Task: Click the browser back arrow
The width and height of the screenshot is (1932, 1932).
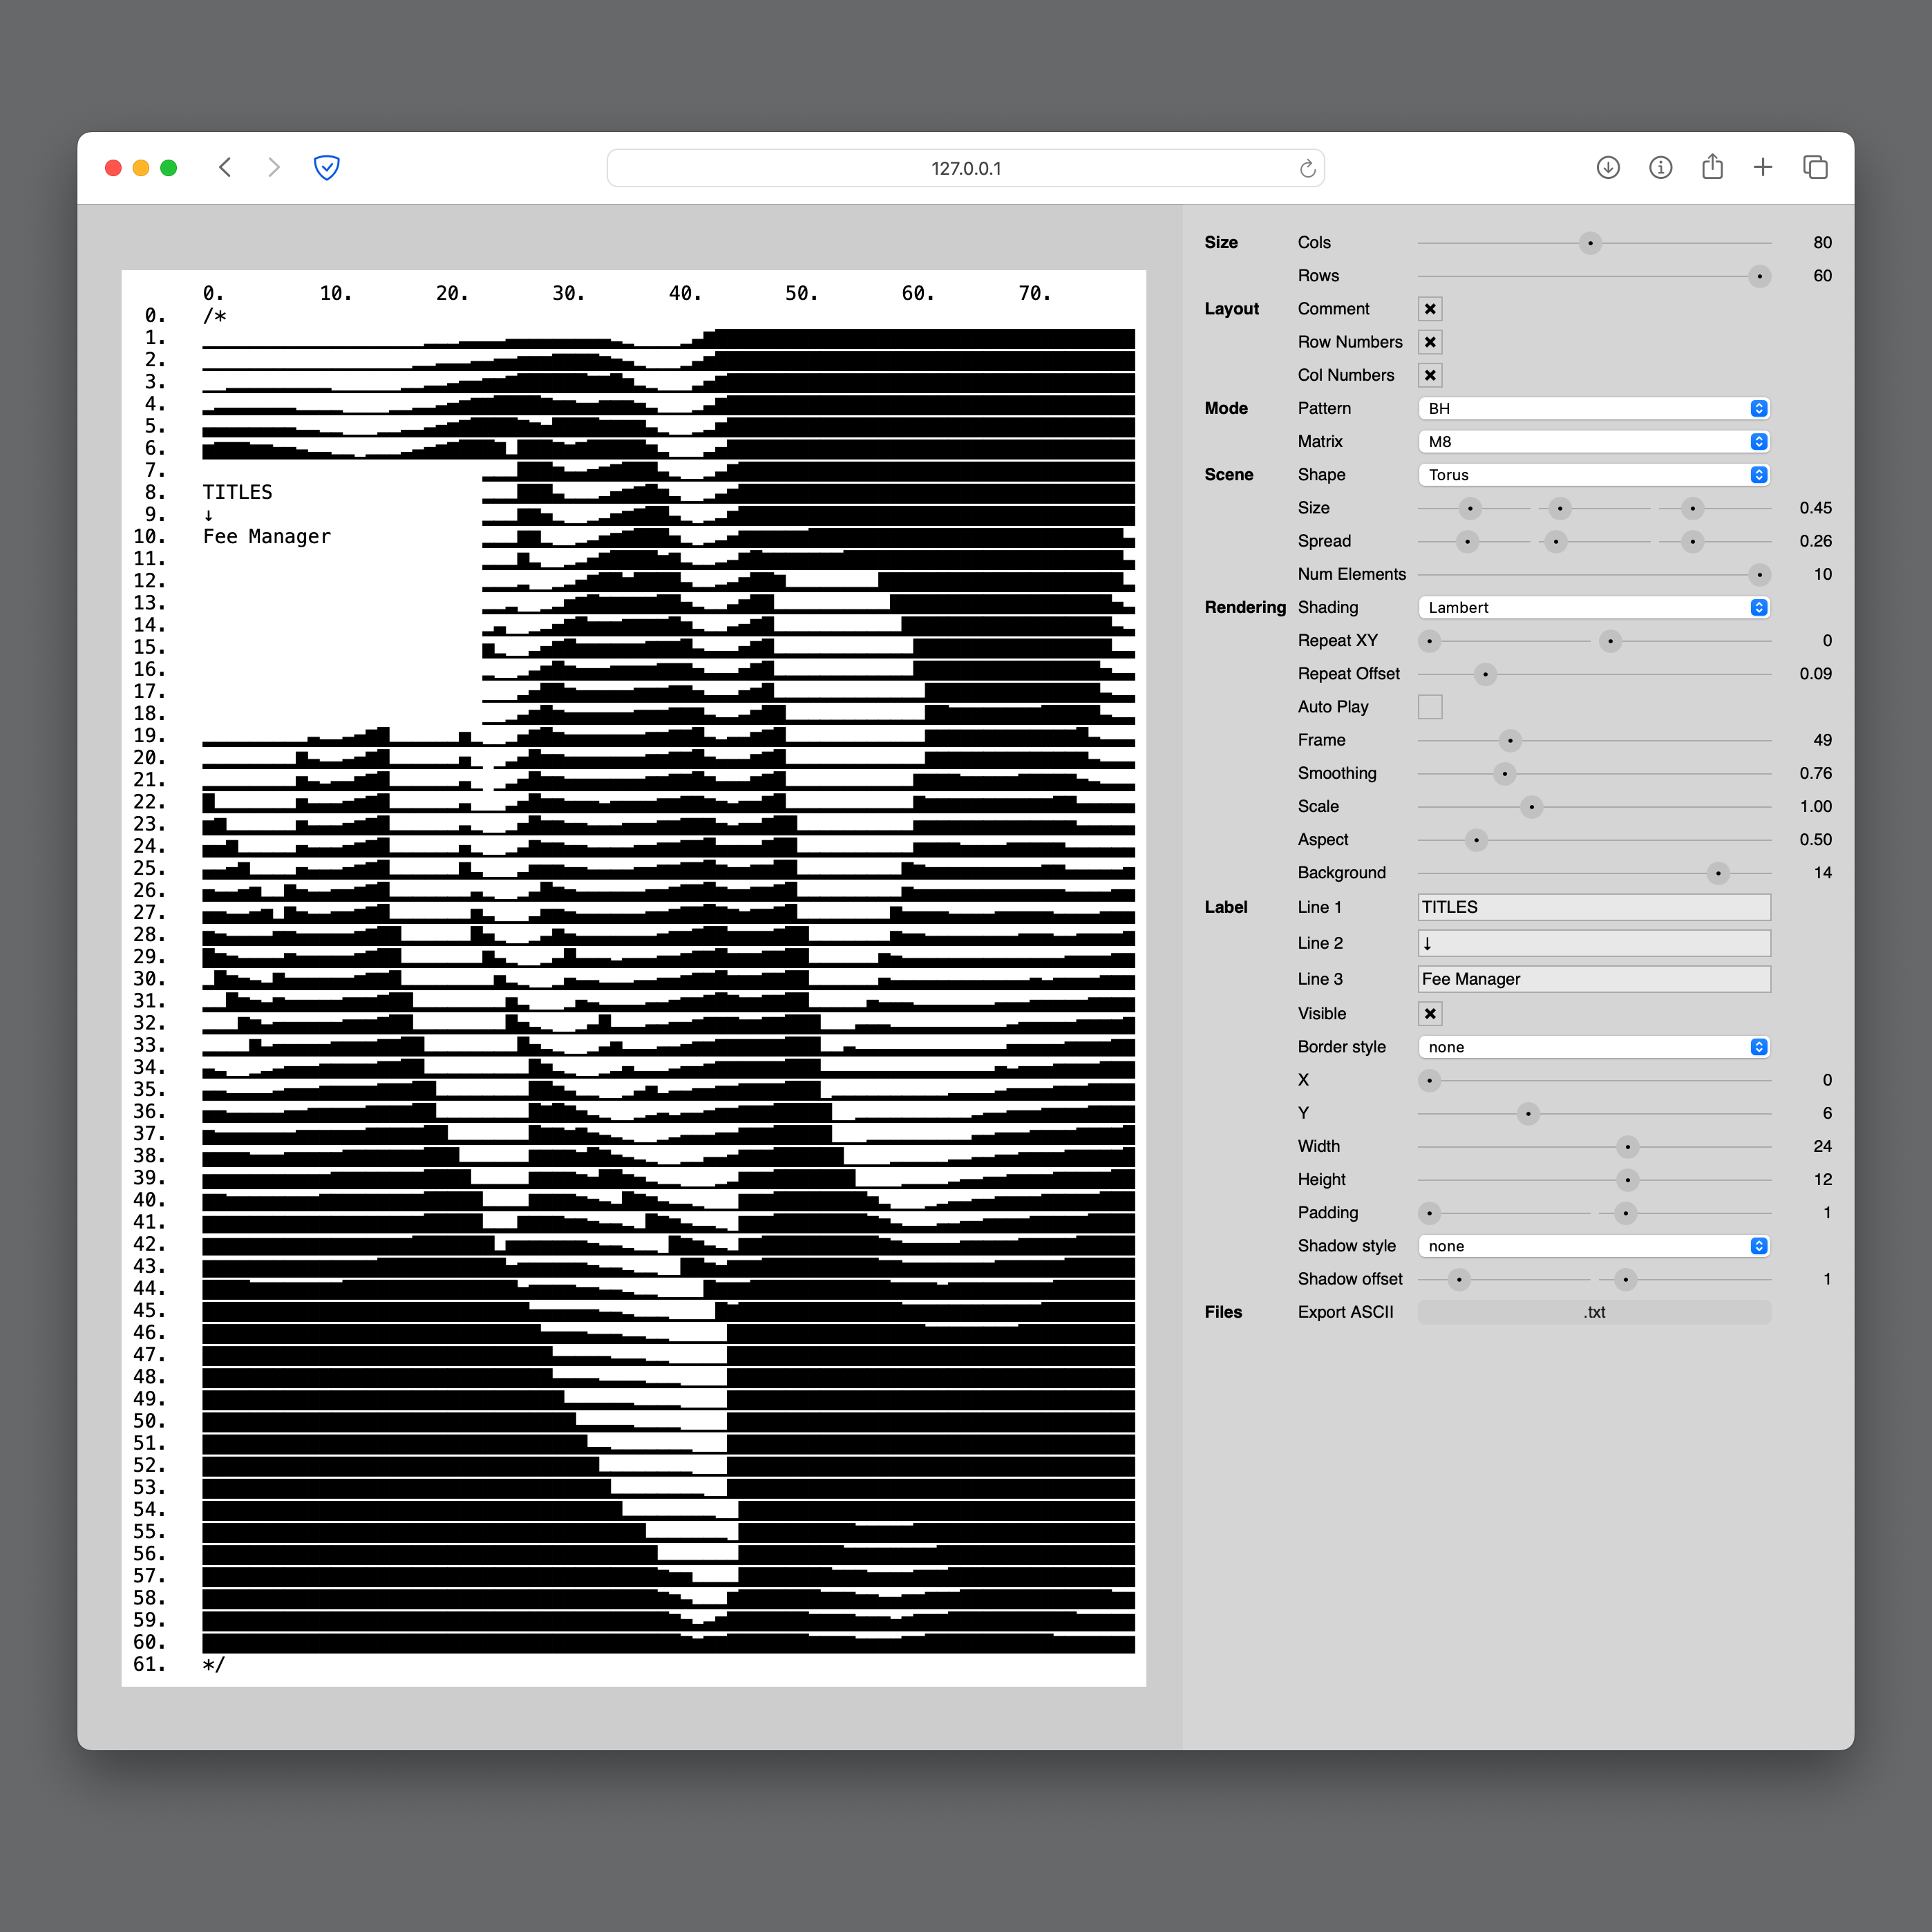Action: pos(225,168)
